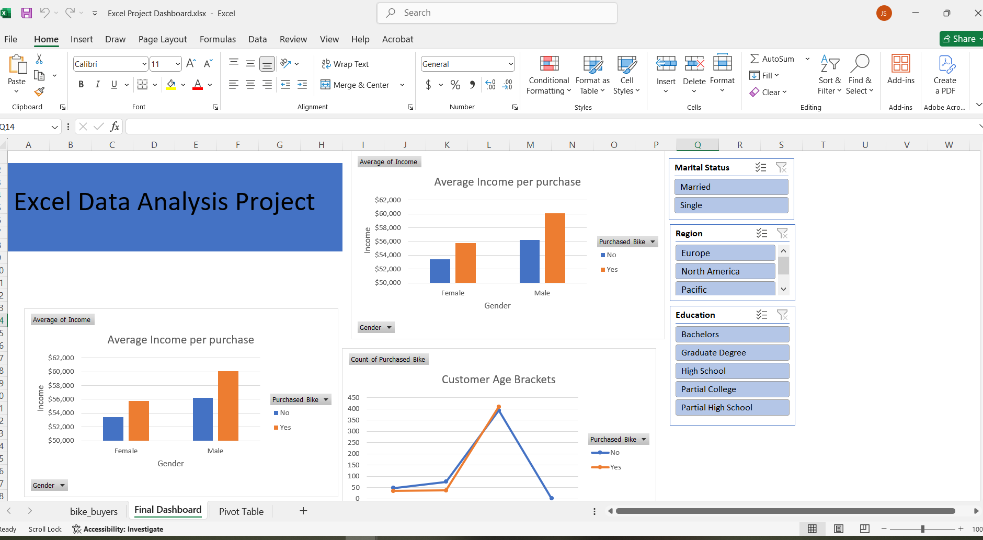The image size is (983, 540).
Task: Apply Comma Style number format
Action: click(x=472, y=85)
